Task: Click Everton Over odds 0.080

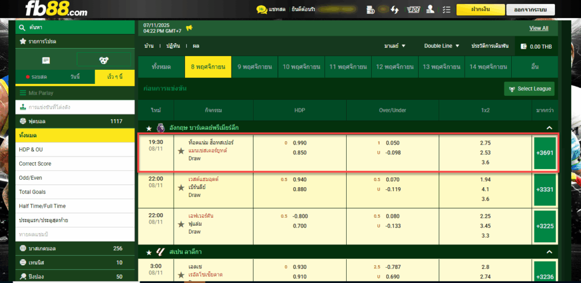Action: click(393, 216)
